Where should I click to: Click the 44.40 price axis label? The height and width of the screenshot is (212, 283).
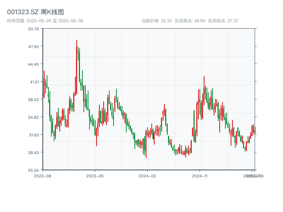34,65
